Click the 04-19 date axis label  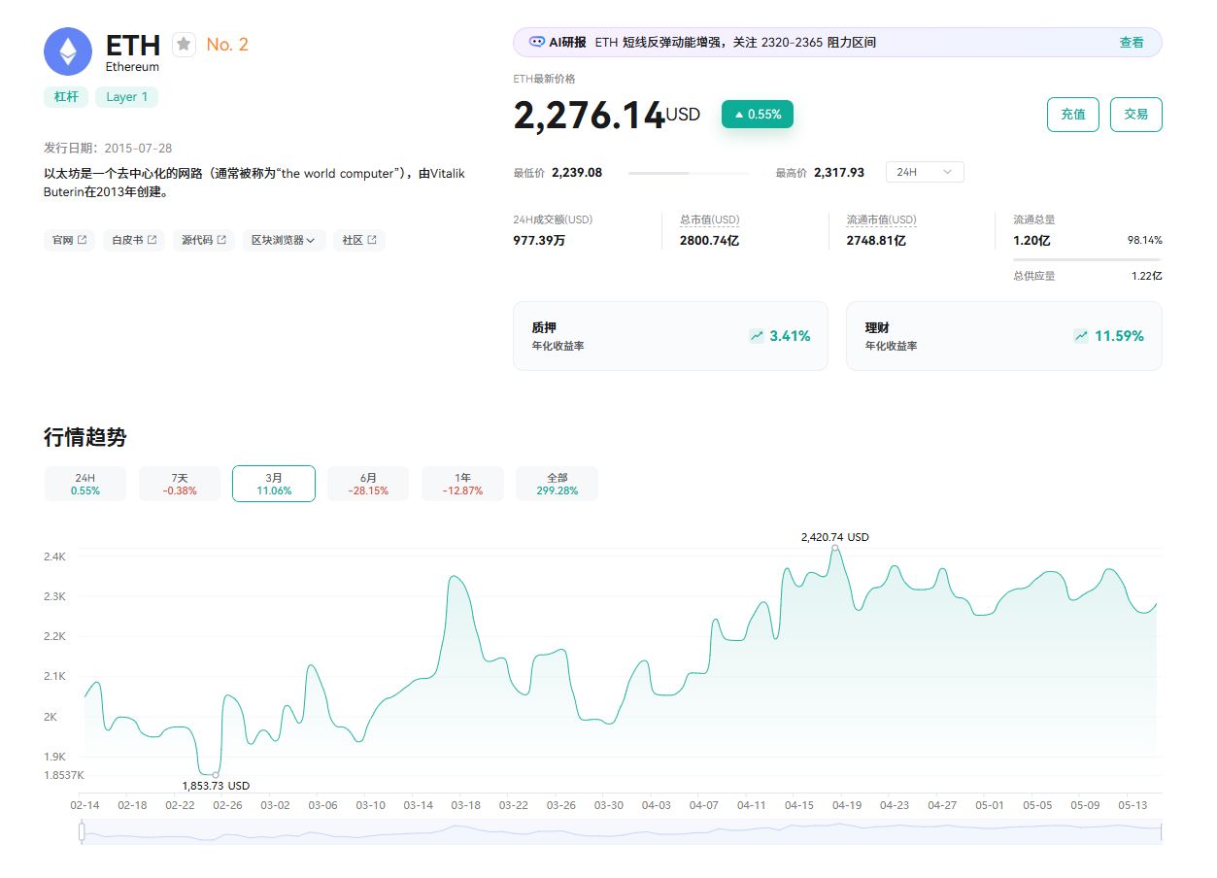click(x=847, y=805)
